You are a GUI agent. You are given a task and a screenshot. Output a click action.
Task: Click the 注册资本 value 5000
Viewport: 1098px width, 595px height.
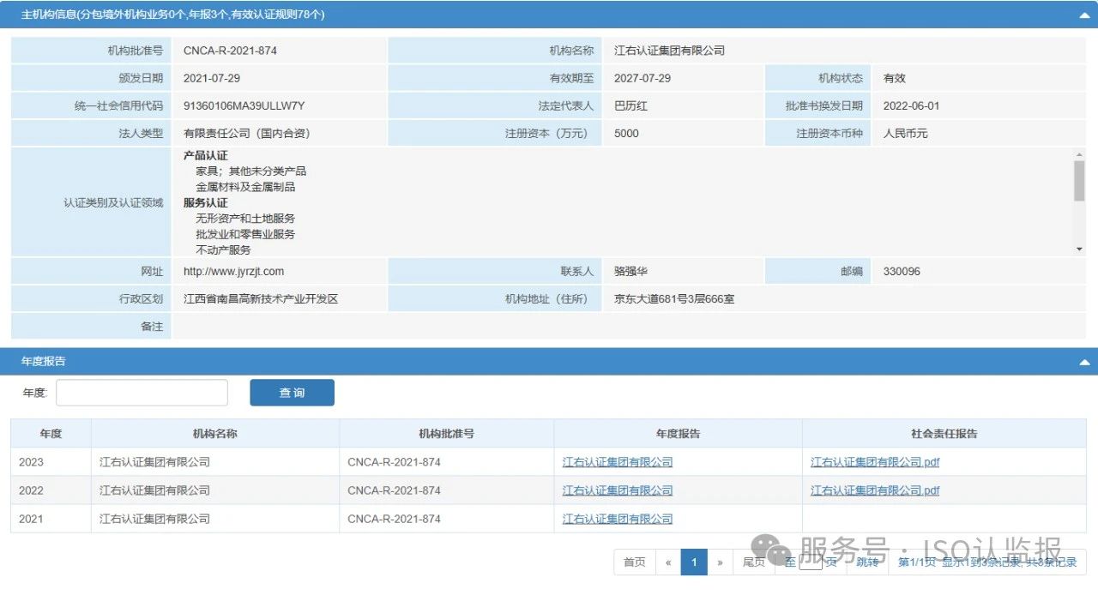coord(626,134)
